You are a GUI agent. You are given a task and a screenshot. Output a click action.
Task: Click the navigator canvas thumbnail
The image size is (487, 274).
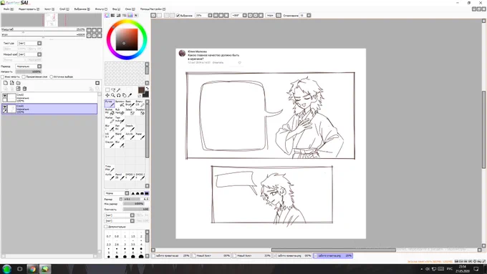click(52, 20)
